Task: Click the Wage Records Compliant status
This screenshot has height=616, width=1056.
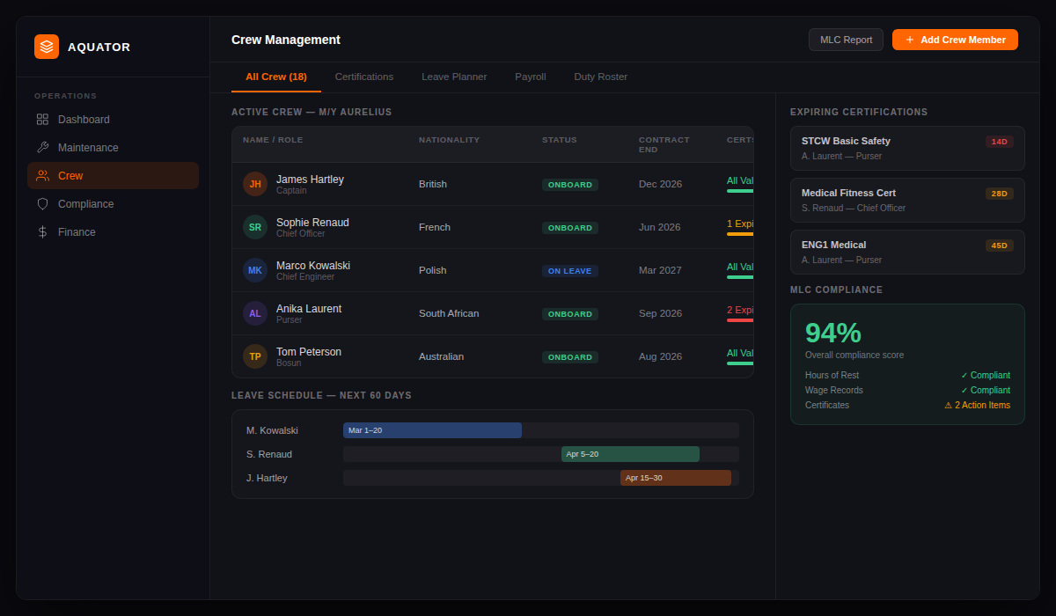Action: click(986, 390)
